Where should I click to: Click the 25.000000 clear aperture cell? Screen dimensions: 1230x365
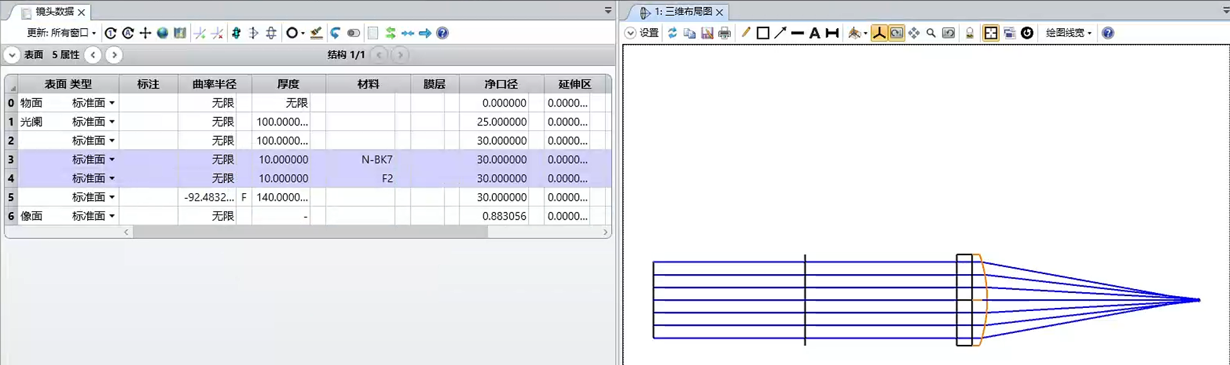494,122
